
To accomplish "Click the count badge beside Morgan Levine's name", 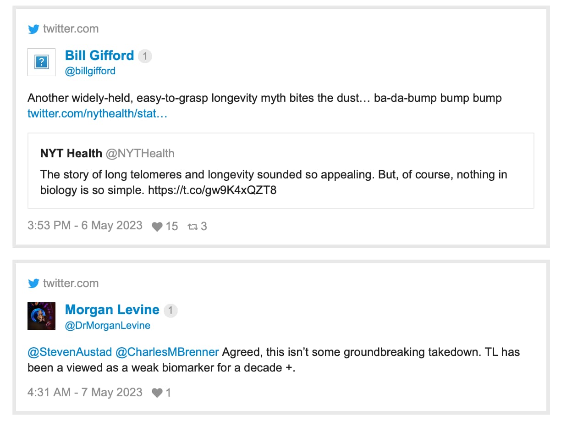I will pyautogui.click(x=170, y=311).
